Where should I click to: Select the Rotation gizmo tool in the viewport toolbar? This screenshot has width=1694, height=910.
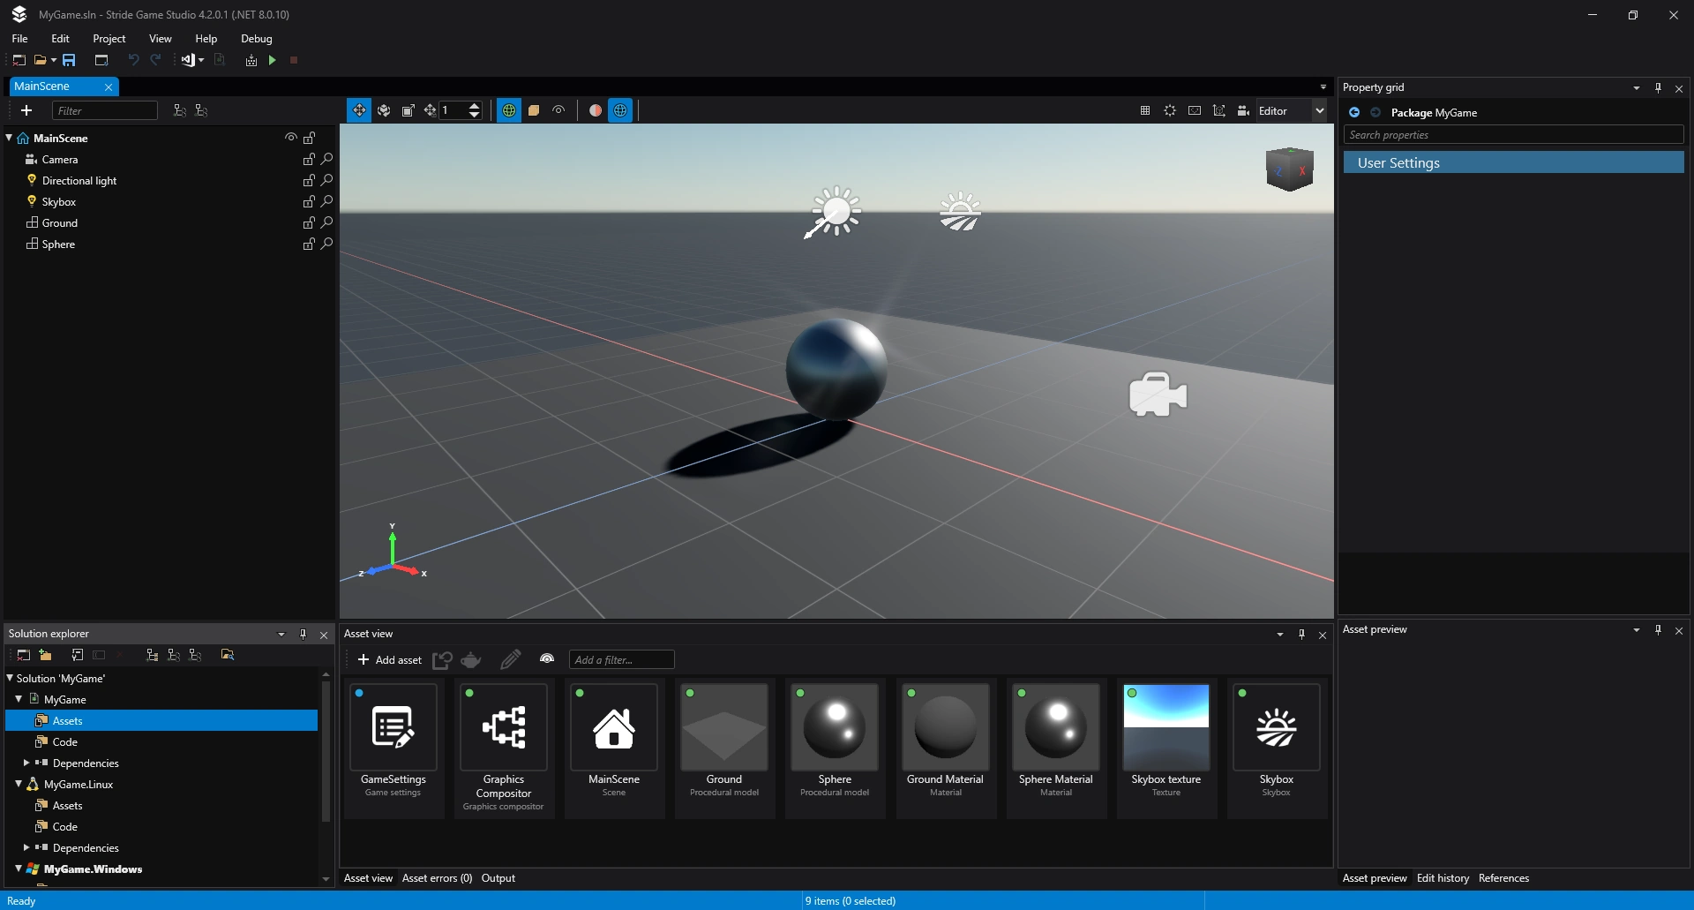[x=384, y=110]
